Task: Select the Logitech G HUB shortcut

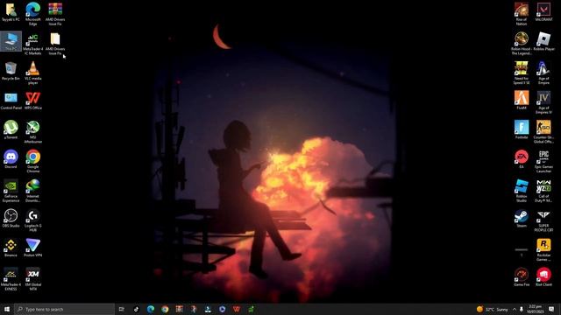Action: click(x=33, y=220)
